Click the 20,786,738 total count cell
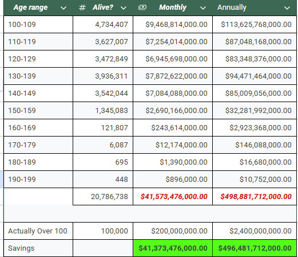 tap(103, 197)
